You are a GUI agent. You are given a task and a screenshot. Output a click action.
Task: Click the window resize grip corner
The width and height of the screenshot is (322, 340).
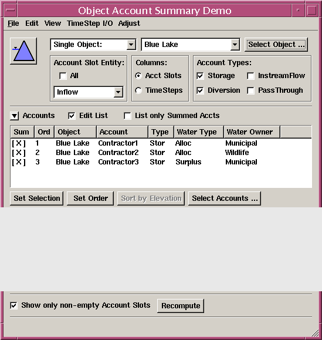pyautogui.click(x=315, y=333)
